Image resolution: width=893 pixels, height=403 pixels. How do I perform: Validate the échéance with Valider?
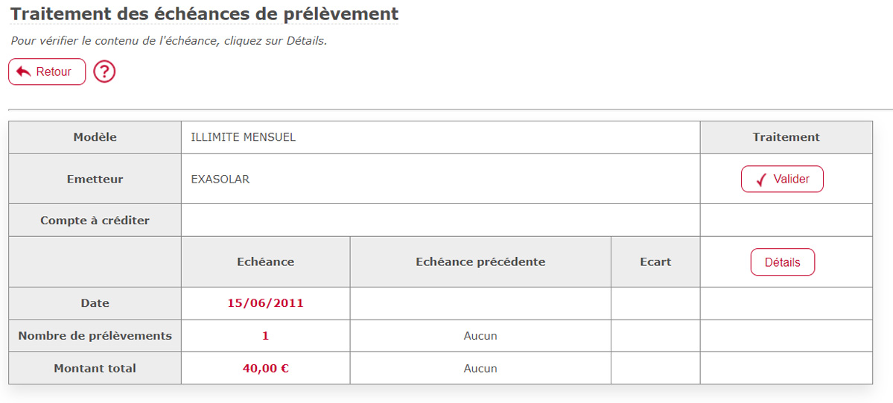(x=782, y=179)
